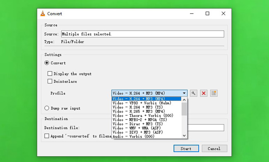
Task: Maximize the Convert window
Action: [207, 13]
